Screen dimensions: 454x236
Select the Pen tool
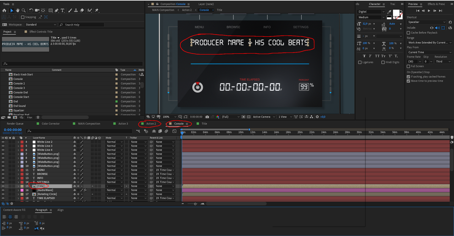pos(57,11)
